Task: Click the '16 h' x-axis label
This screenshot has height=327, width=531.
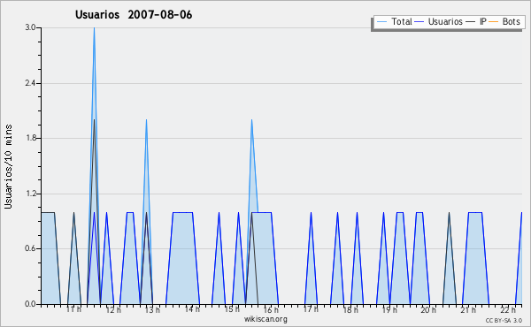Action: point(271,309)
